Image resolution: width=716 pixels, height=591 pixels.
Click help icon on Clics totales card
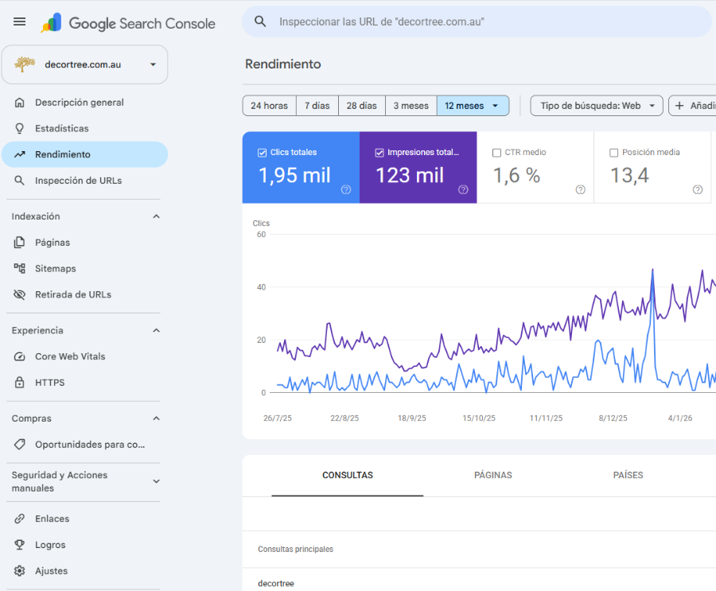pyautogui.click(x=346, y=189)
